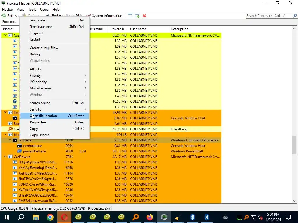Collapse the cmd.exe process tree
The image size is (298, 223).
pos(10,140)
